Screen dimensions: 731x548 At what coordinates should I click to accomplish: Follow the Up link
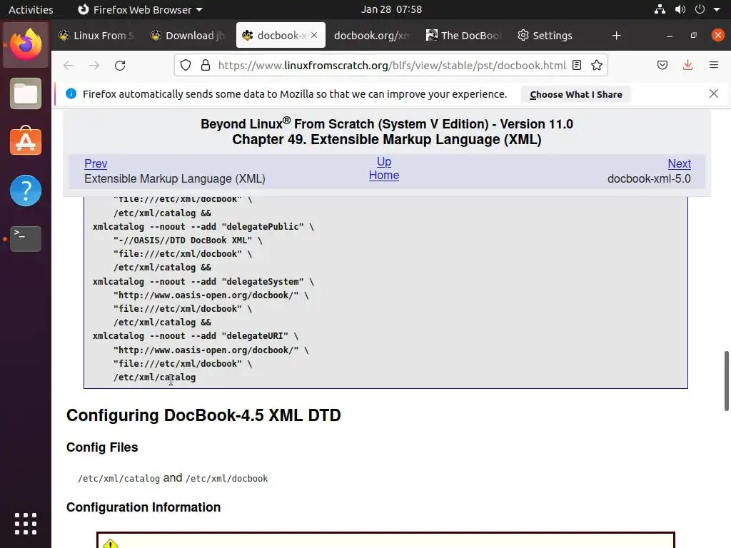click(x=383, y=161)
